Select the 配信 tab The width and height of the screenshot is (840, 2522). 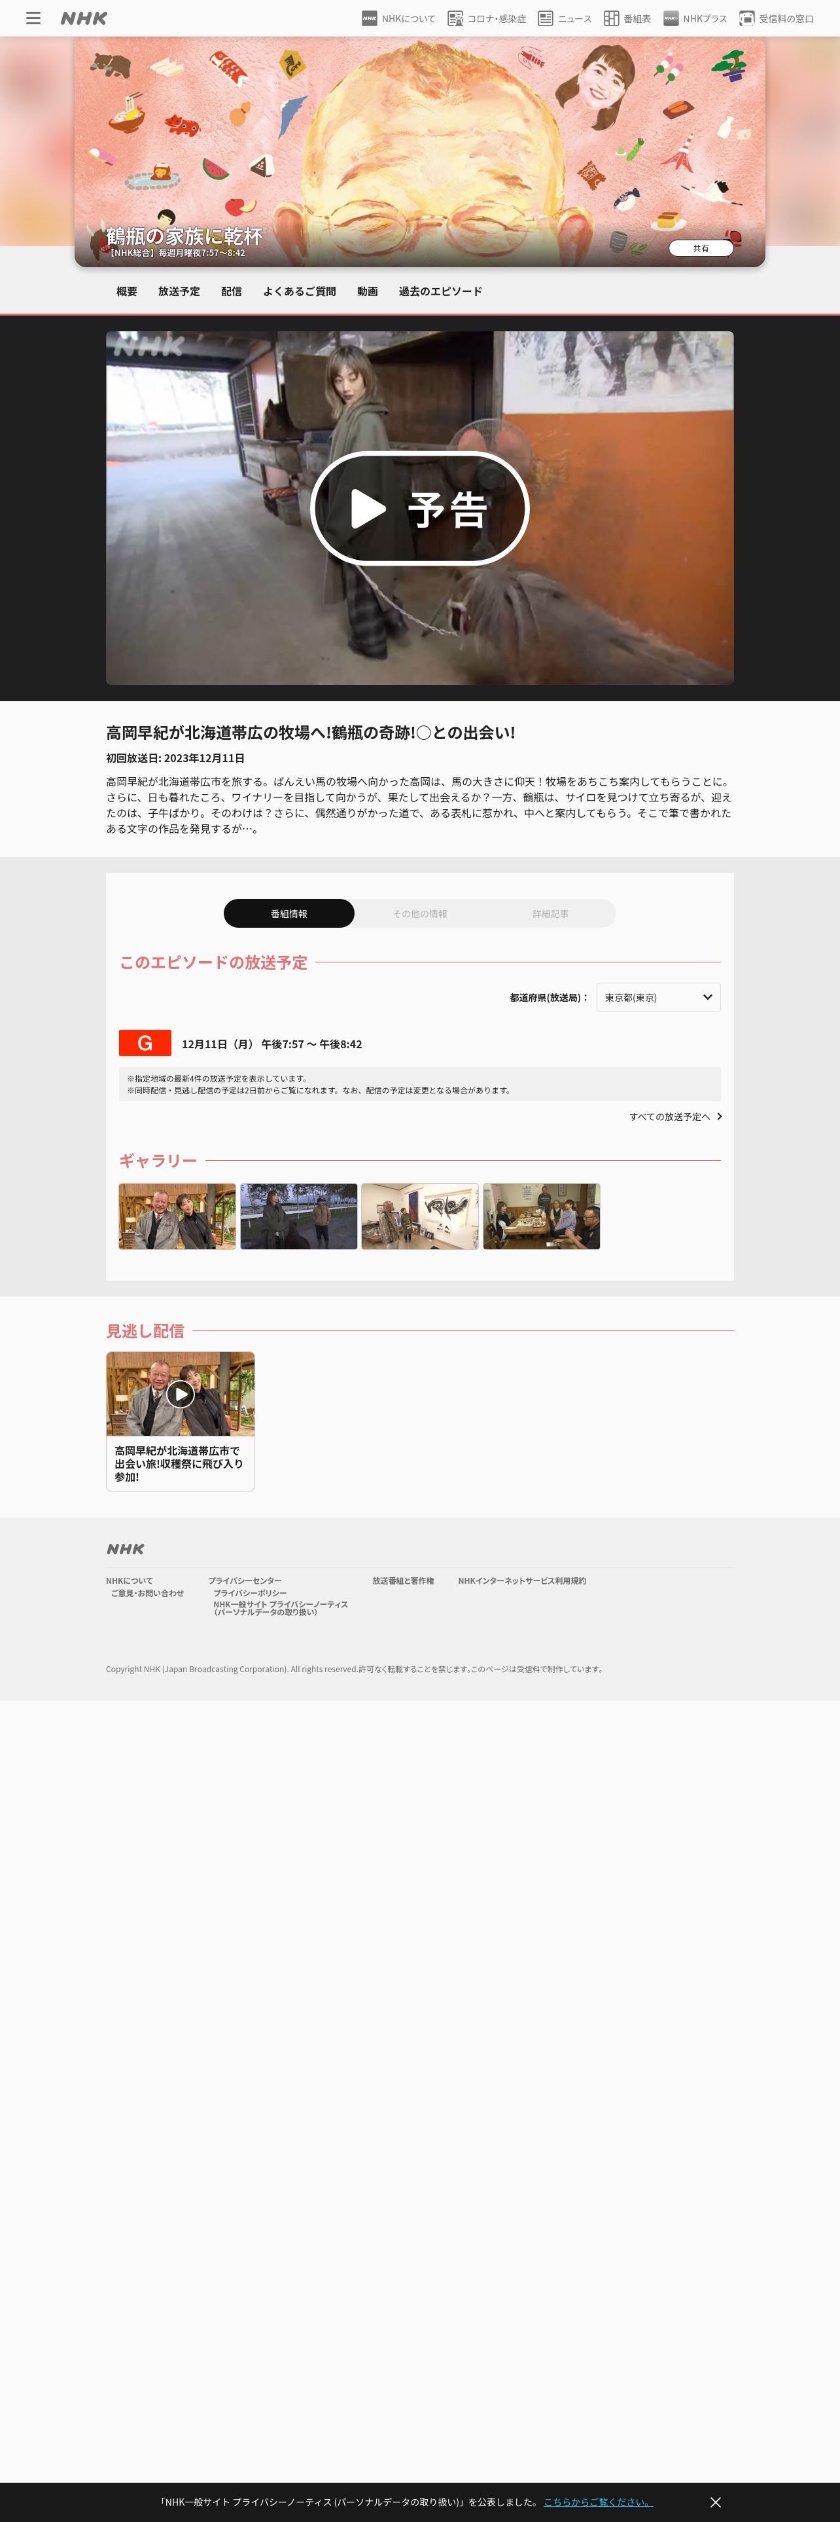click(232, 292)
